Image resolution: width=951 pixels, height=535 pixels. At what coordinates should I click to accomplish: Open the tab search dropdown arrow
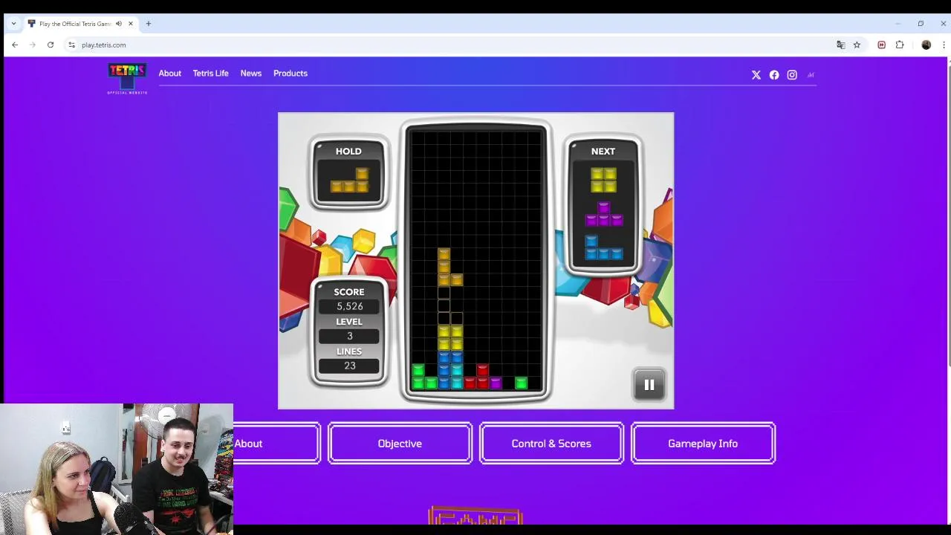coord(13,24)
